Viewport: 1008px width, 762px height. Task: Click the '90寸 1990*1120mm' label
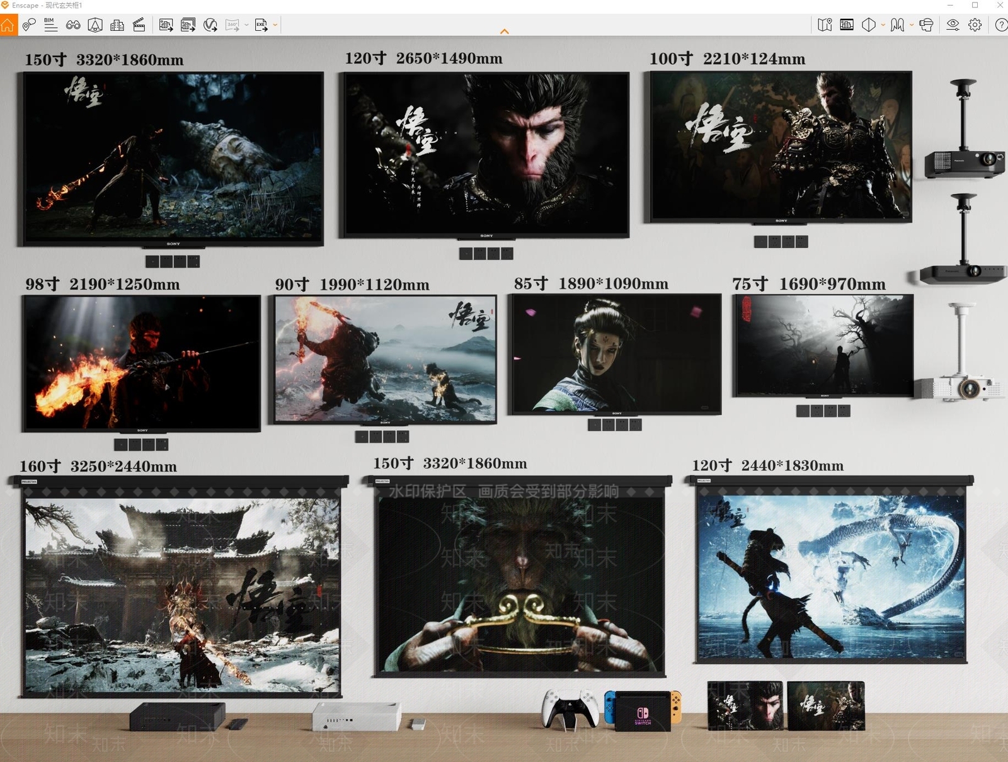(x=352, y=285)
